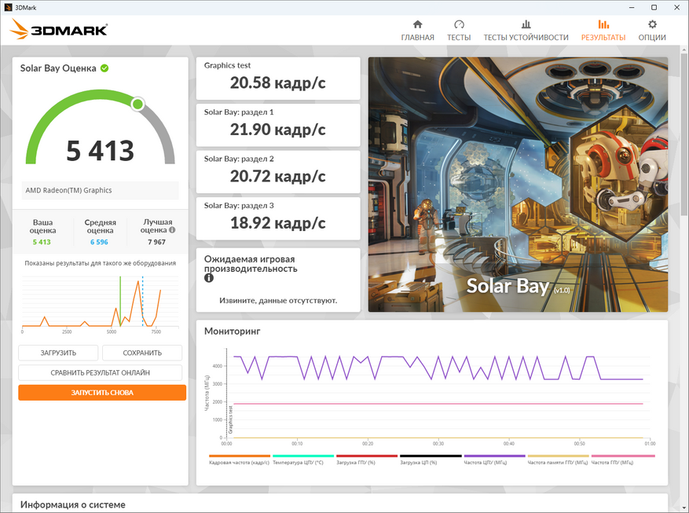The height and width of the screenshot is (513, 689).
Task: Click the Мониторинг heading
Action: (x=233, y=332)
